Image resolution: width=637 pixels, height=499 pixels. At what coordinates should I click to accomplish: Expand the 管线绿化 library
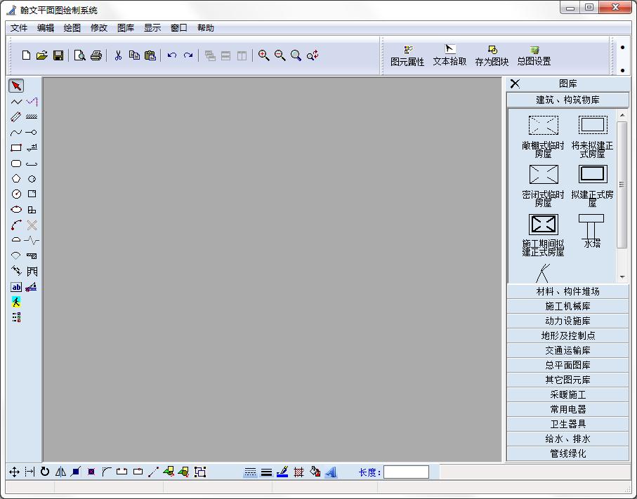567,453
